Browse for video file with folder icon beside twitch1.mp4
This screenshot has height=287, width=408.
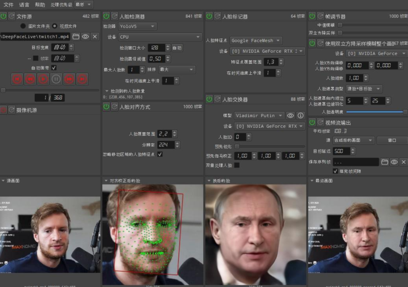[76, 37]
